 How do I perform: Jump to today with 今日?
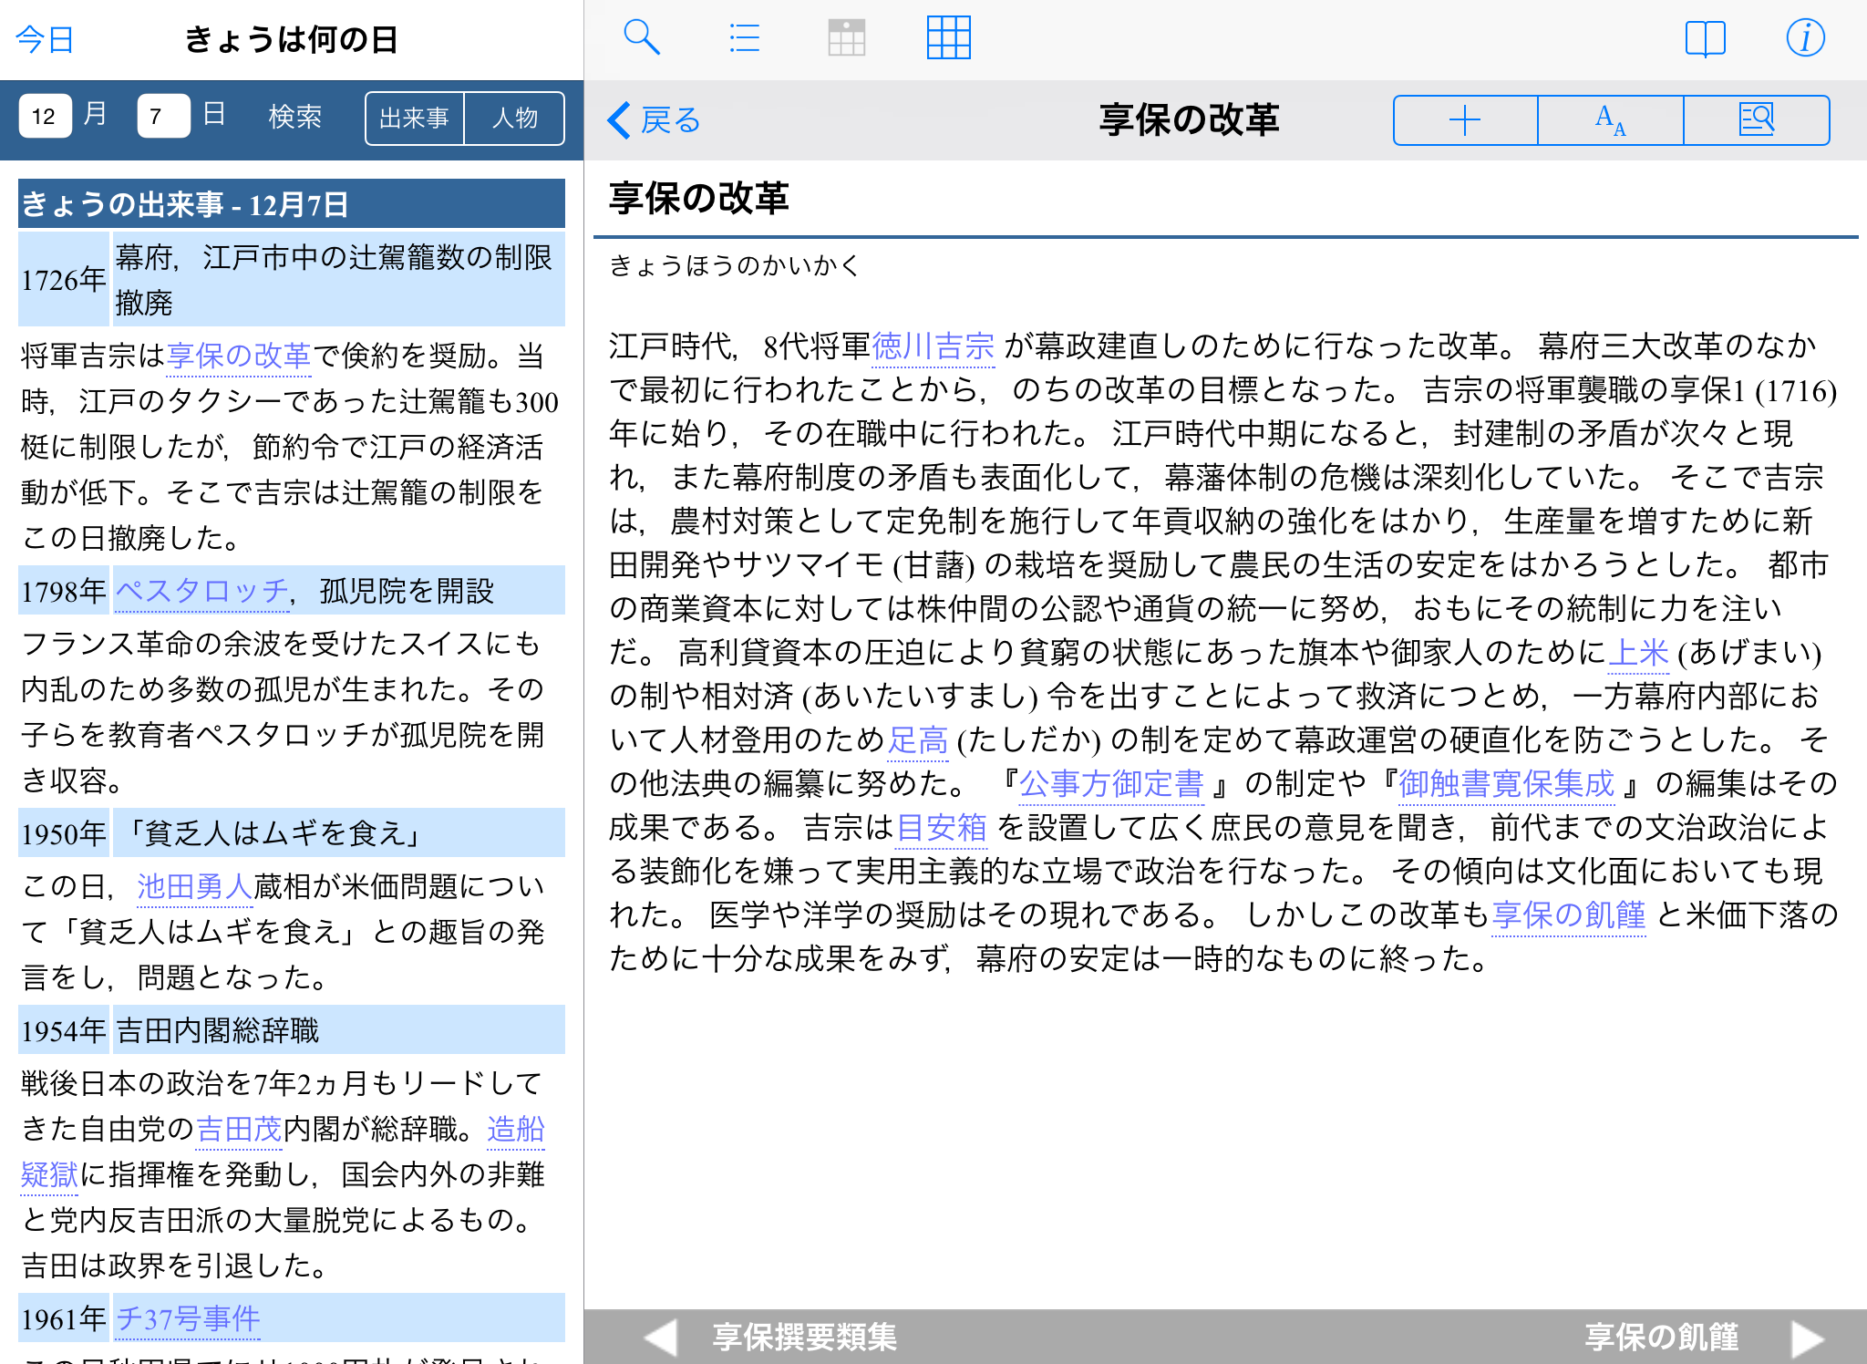[45, 40]
